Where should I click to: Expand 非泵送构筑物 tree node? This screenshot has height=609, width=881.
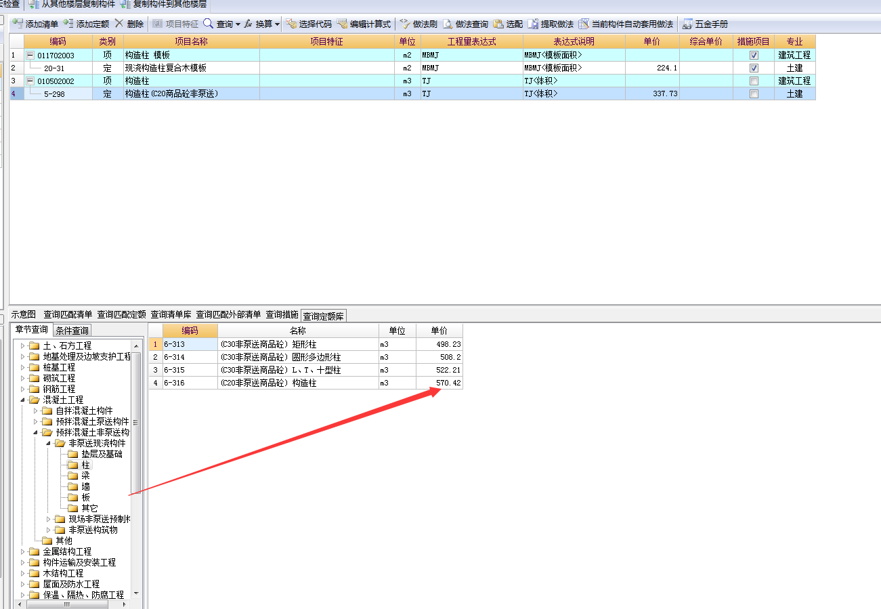(x=49, y=530)
